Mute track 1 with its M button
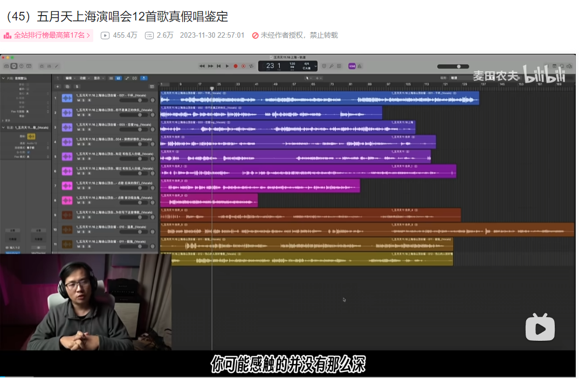The image size is (579, 379). [x=78, y=100]
